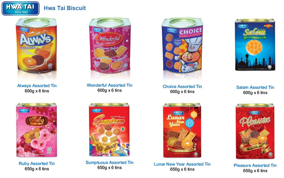Select the Sumptuous treasure chest tin image
Image resolution: width=284 pixels, height=178 pixels.
tap(109, 130)
